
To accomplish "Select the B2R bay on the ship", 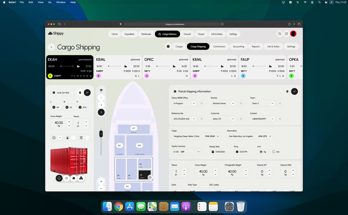I will [x=139, y=145].
